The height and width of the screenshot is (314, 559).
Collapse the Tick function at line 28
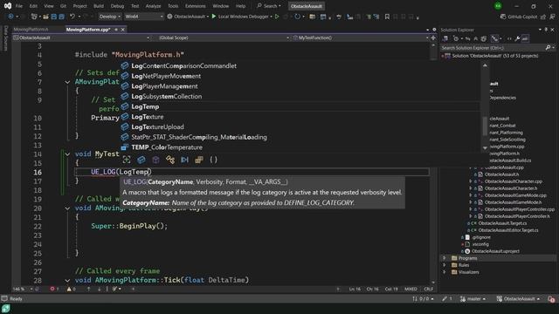(x=67, y=281)
